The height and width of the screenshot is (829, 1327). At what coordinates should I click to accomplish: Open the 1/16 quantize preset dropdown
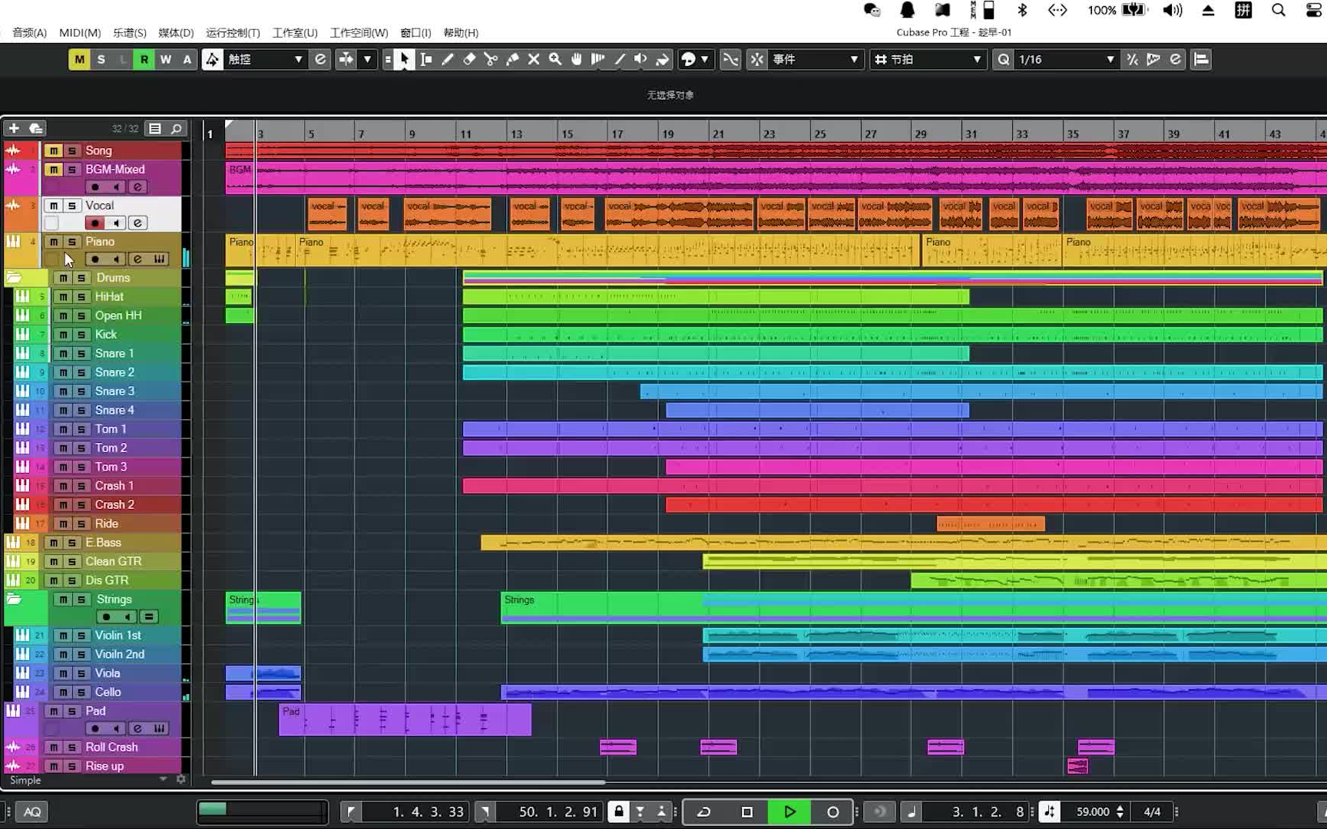tap(1065, 59)
